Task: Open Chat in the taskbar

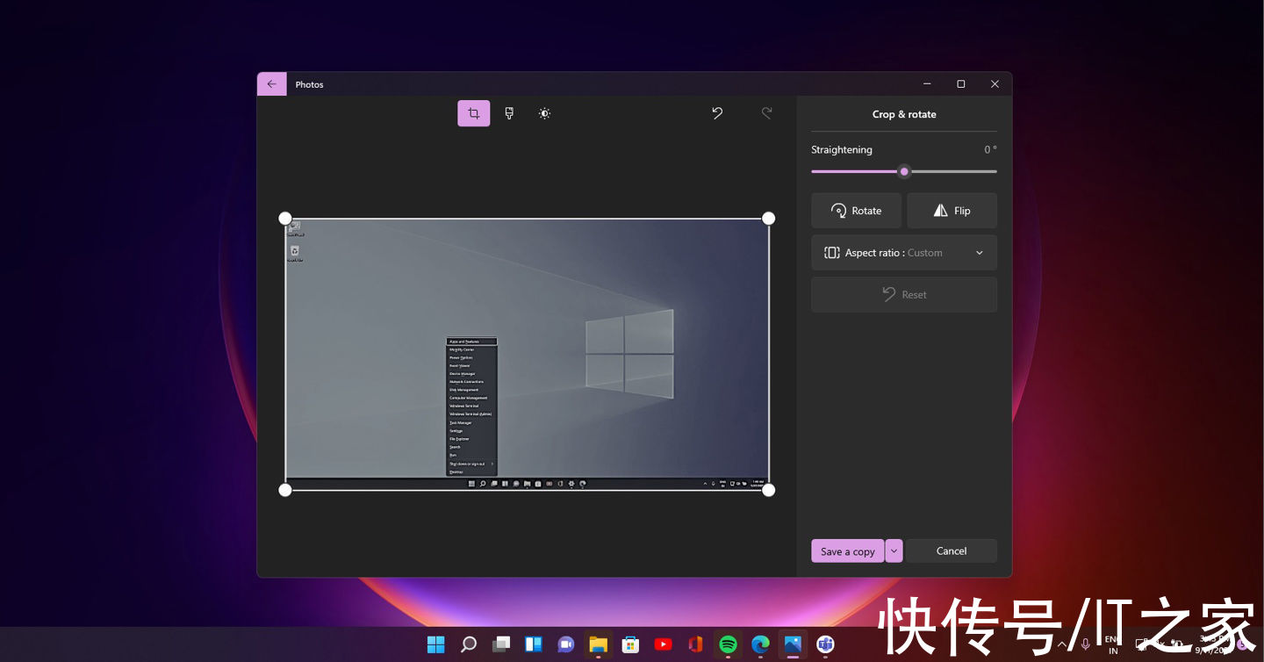Action: (x=566, y=645)
